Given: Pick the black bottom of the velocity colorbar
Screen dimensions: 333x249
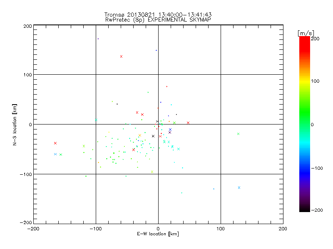Looking at the screenshot, I should (305, 209).
